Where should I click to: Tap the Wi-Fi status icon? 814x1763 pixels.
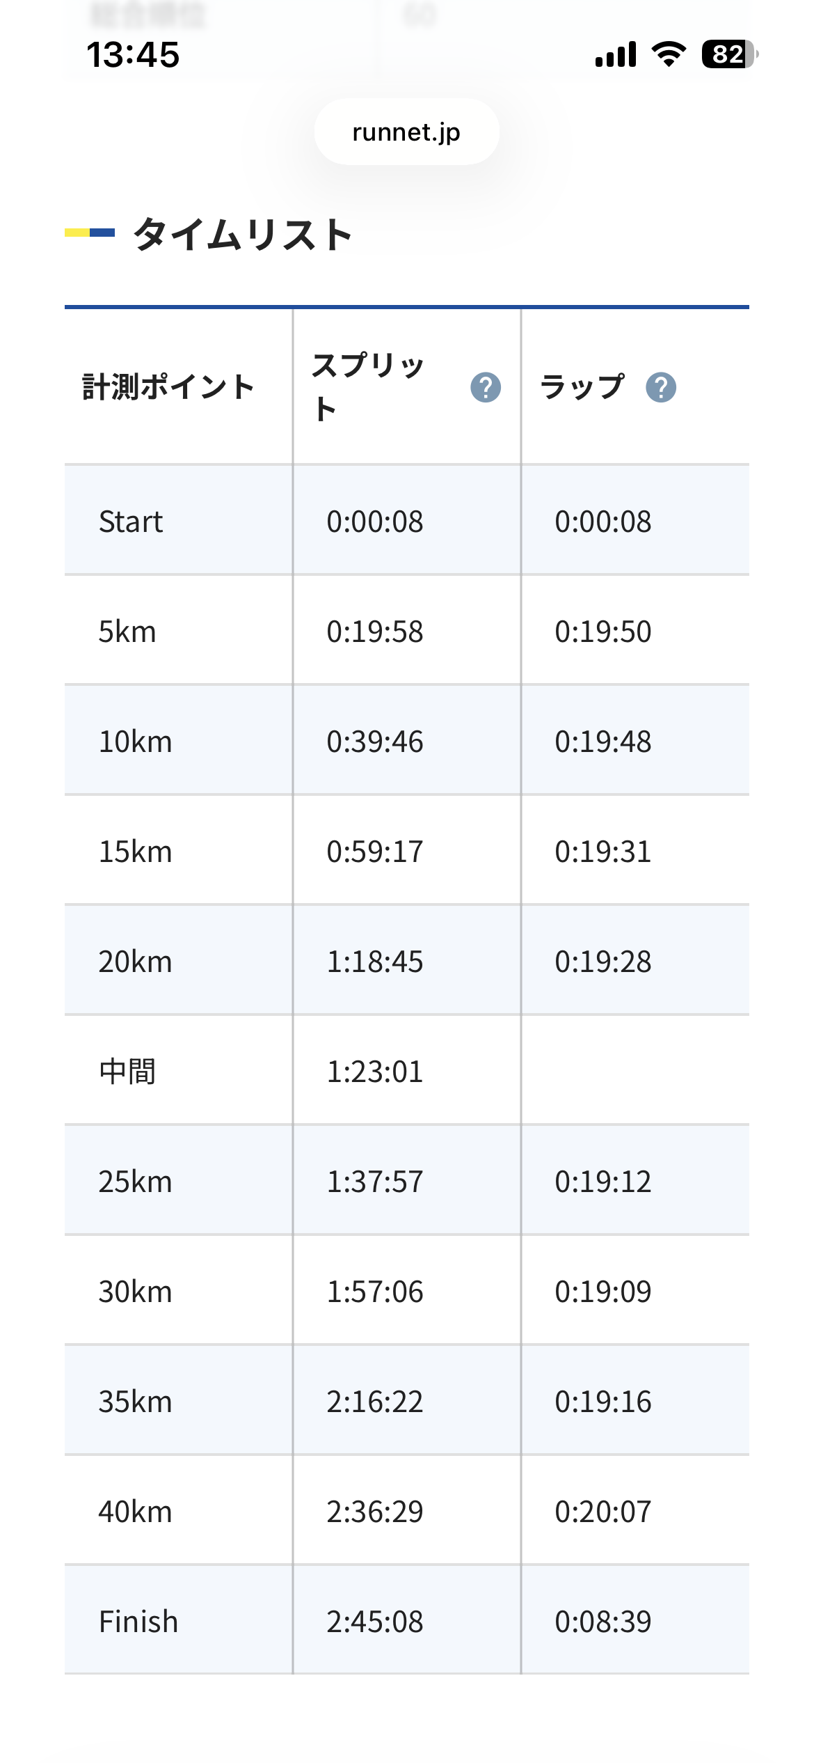[669, 54]
